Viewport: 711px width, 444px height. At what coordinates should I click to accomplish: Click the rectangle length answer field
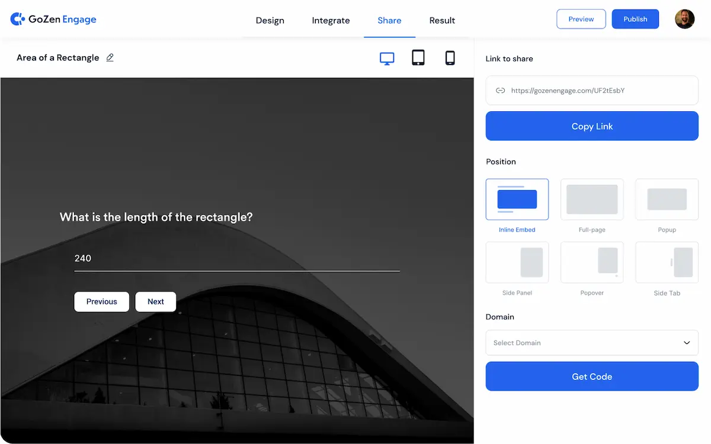[236, 259]
